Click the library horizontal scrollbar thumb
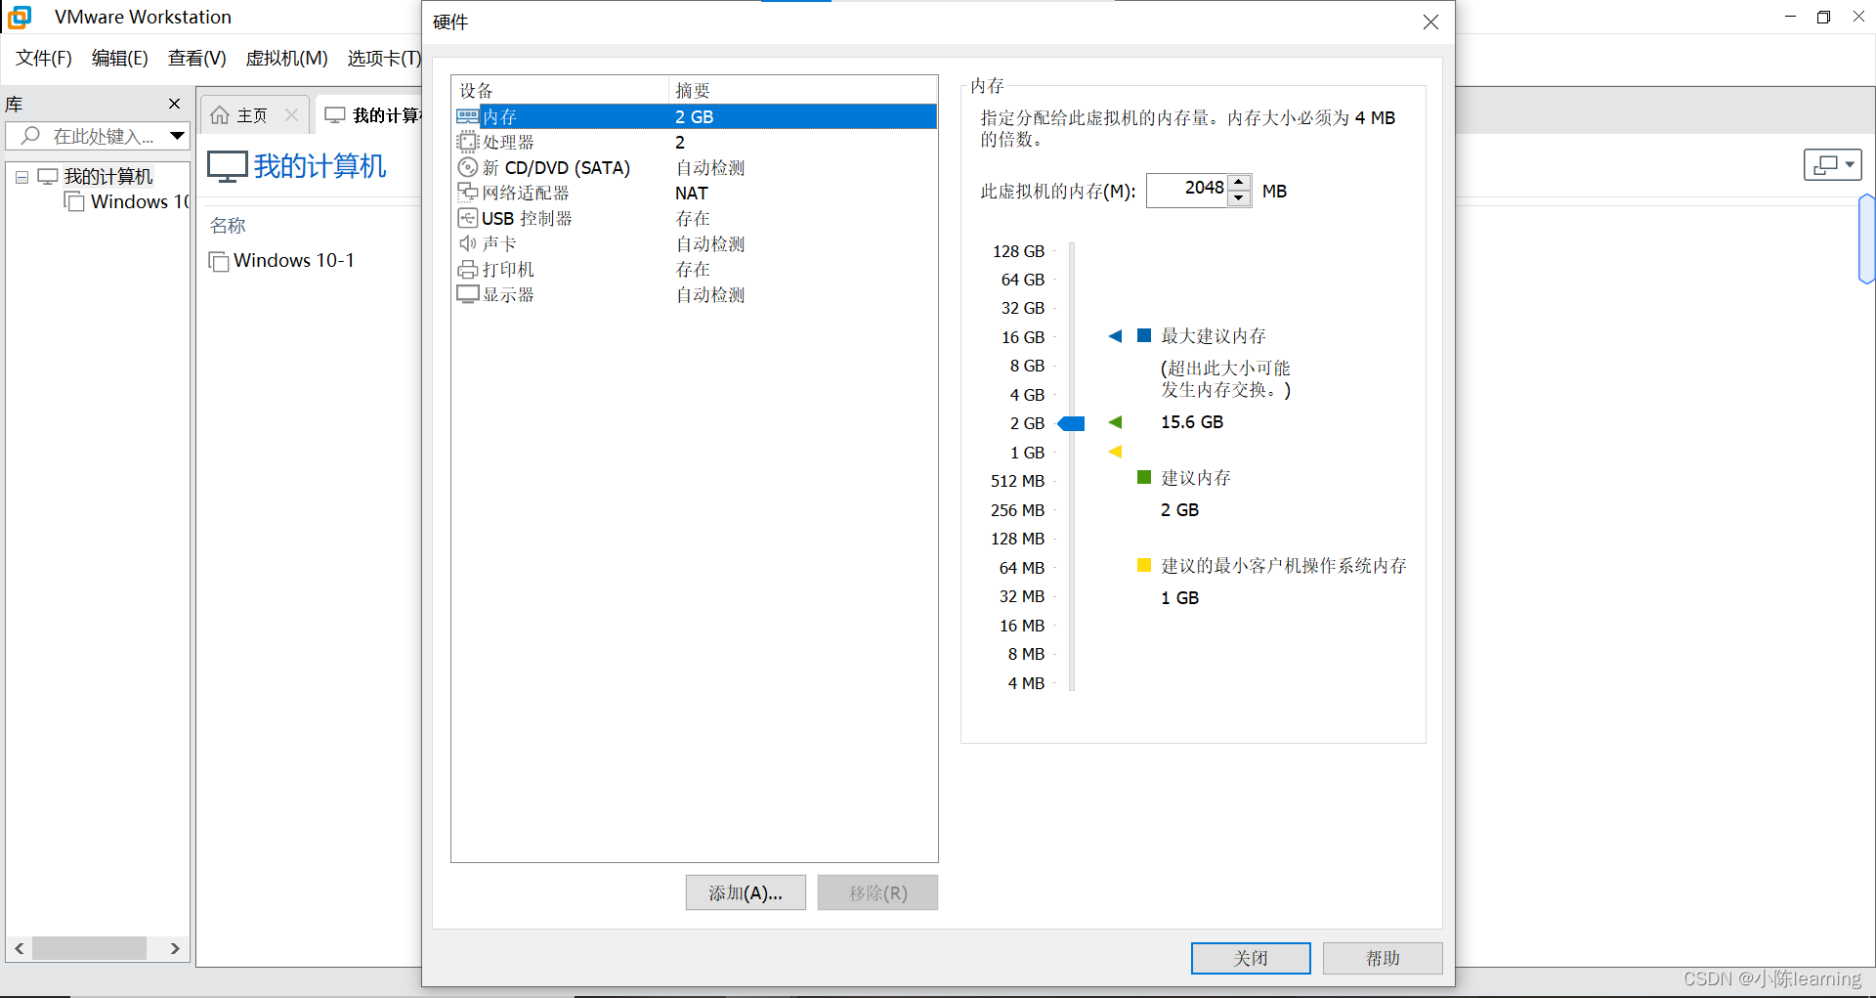Viewport: 1876px width, 998px height. point(89,948)
